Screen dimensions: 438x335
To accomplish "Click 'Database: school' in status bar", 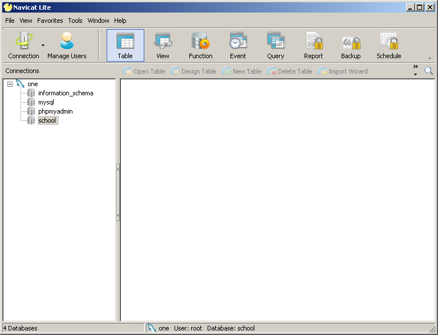I will [231, 328].
